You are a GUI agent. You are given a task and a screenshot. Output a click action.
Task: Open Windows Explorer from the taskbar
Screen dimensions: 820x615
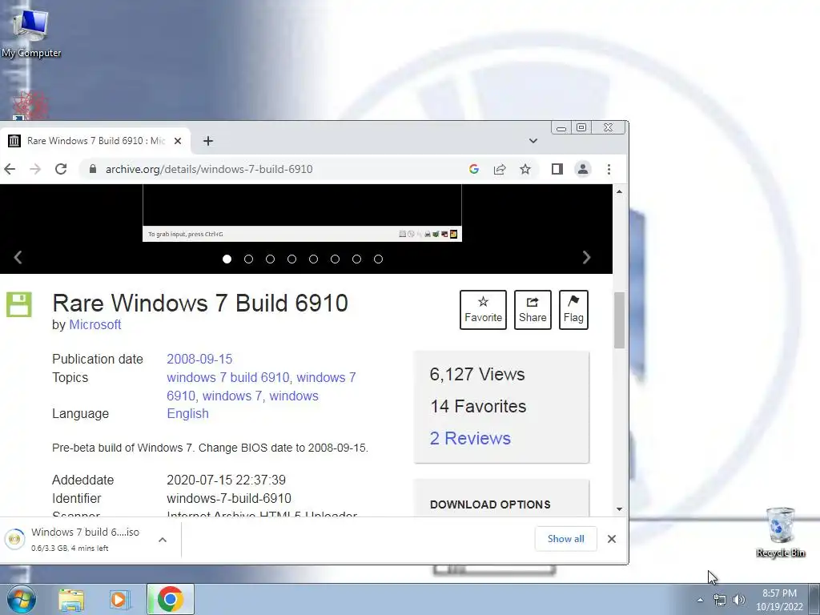coord(71,599)
